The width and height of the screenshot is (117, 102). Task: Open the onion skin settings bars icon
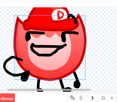[x=81, y=98]
